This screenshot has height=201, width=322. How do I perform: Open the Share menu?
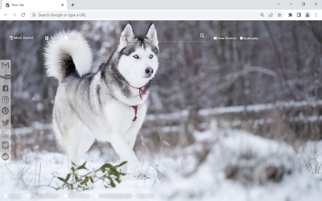point(71,38)
